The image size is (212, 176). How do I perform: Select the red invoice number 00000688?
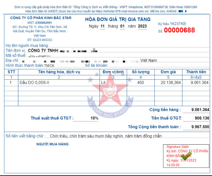coord(179,30)
